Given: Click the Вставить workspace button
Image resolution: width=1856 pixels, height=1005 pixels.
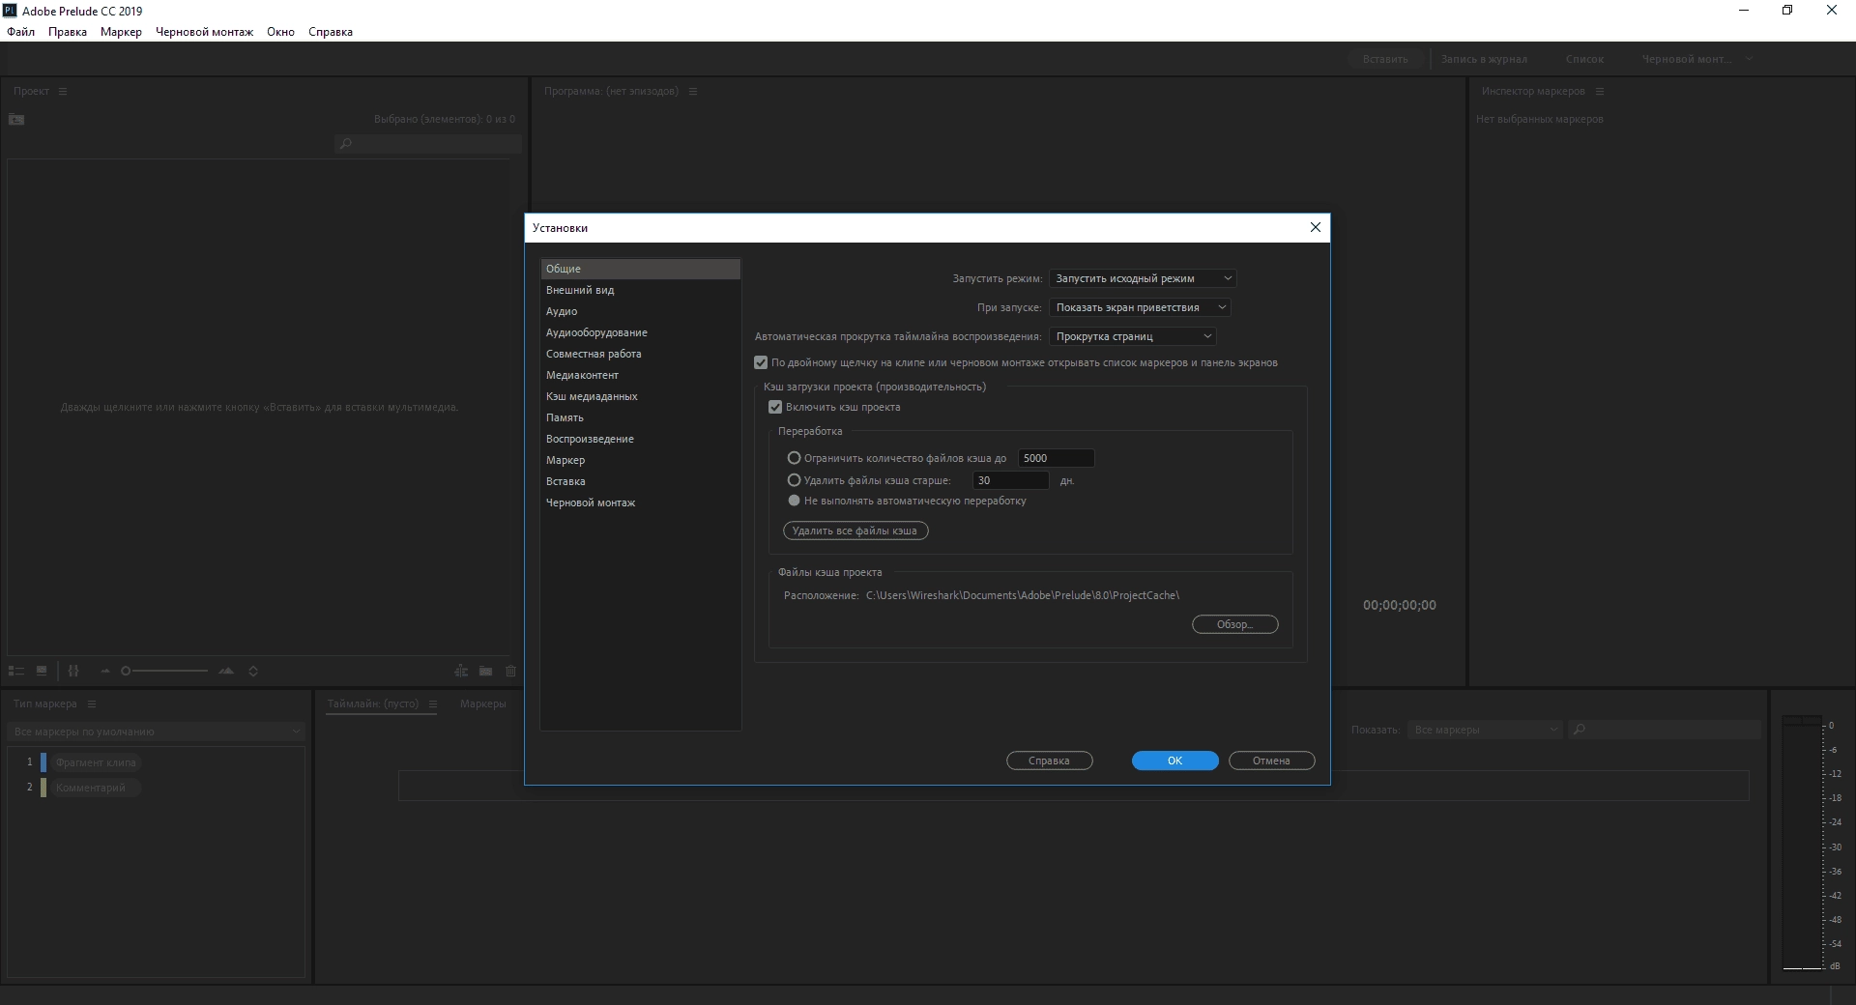Looking at the screenshot, I should coord(1385,59).
